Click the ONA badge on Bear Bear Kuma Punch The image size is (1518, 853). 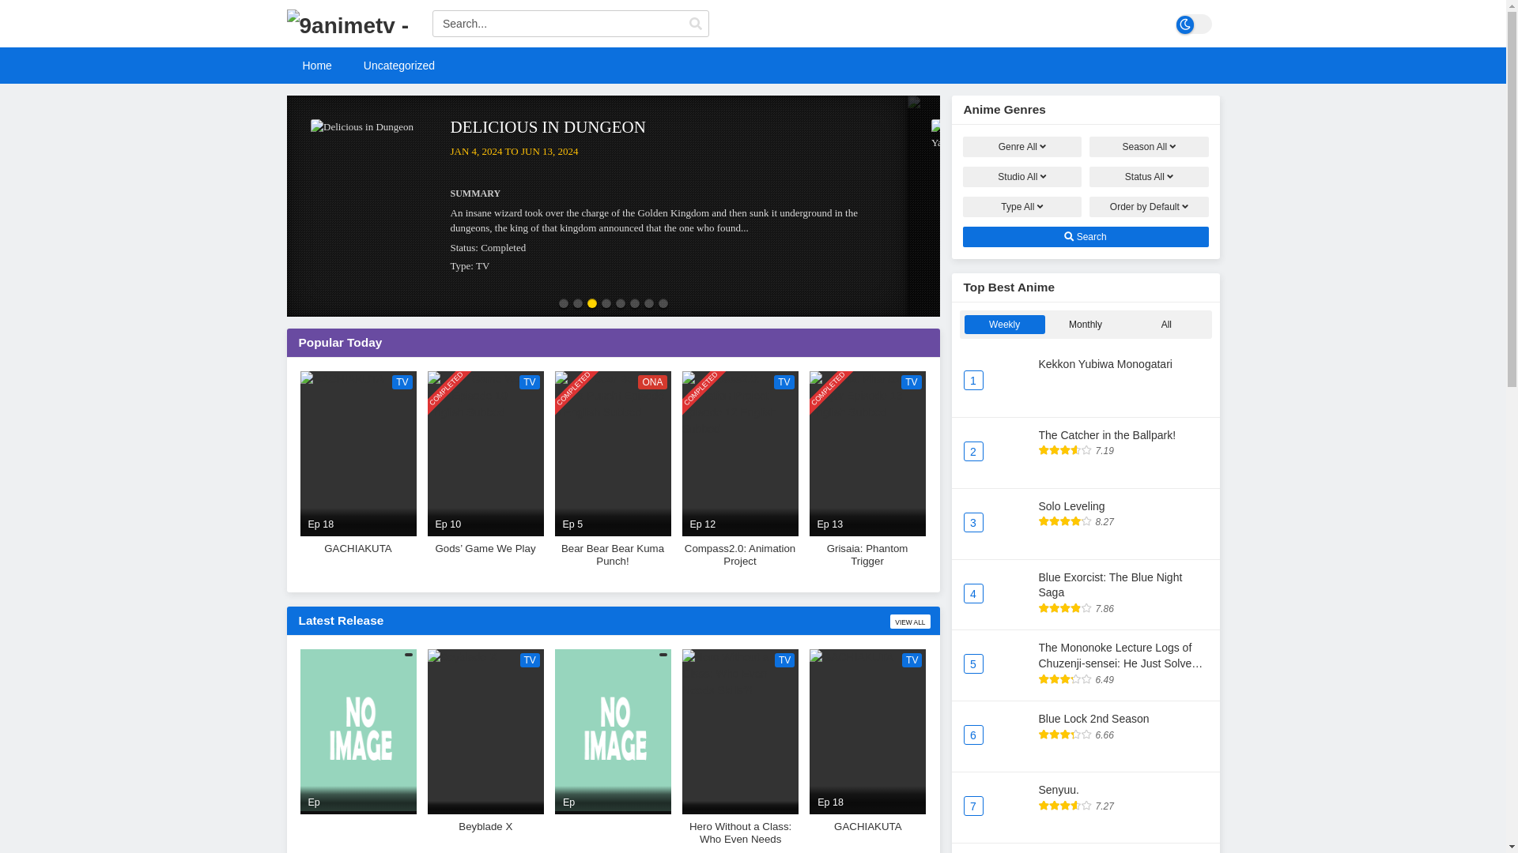coord(651,382)
